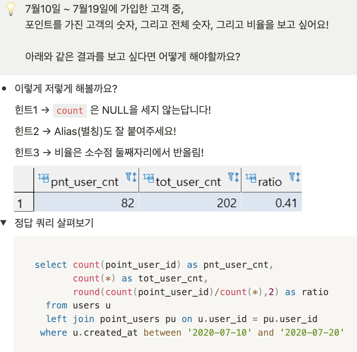Click the '2020-07-20' date string in code
The width and height of the screenshot is (357, 352).
pyautogui.click(x=312, y=332)
